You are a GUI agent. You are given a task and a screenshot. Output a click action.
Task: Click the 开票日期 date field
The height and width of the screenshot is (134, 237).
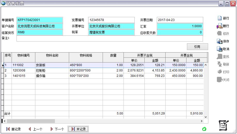coord(180,20)
